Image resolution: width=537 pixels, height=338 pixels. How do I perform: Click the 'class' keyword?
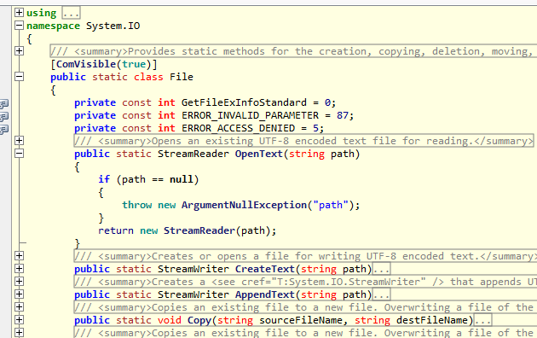pyautogui.click(x=148, y=77)
